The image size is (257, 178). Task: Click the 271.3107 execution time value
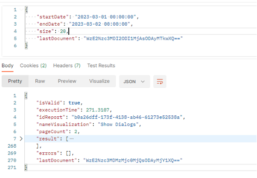pyautogui.click(x=98, y=110)
